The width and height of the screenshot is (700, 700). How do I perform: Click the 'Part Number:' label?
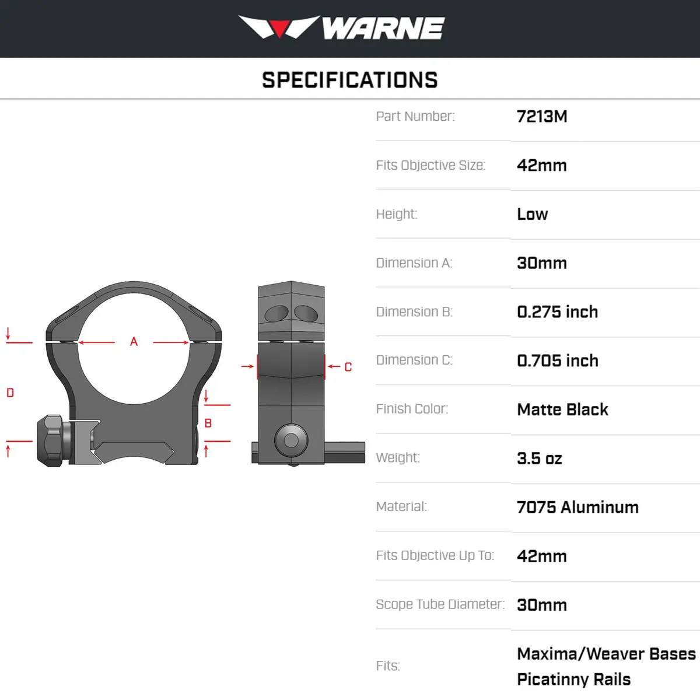tap(415, 116)
